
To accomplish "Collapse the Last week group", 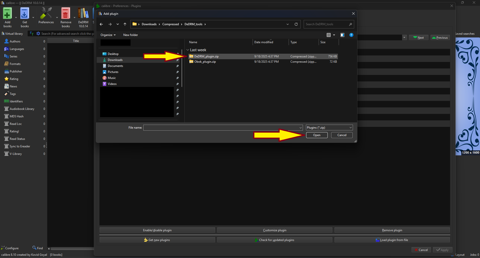I will tap(188, 50).
